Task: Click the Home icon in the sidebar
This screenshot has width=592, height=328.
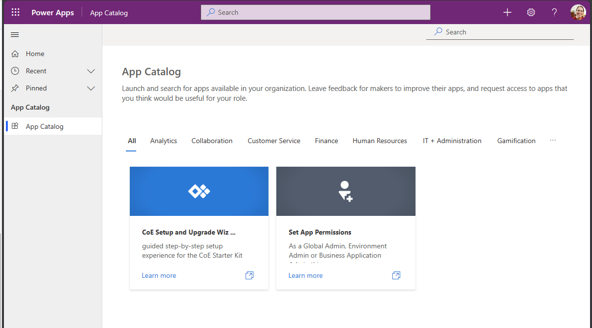Action: pyautogui.click(x=15, y=53)
